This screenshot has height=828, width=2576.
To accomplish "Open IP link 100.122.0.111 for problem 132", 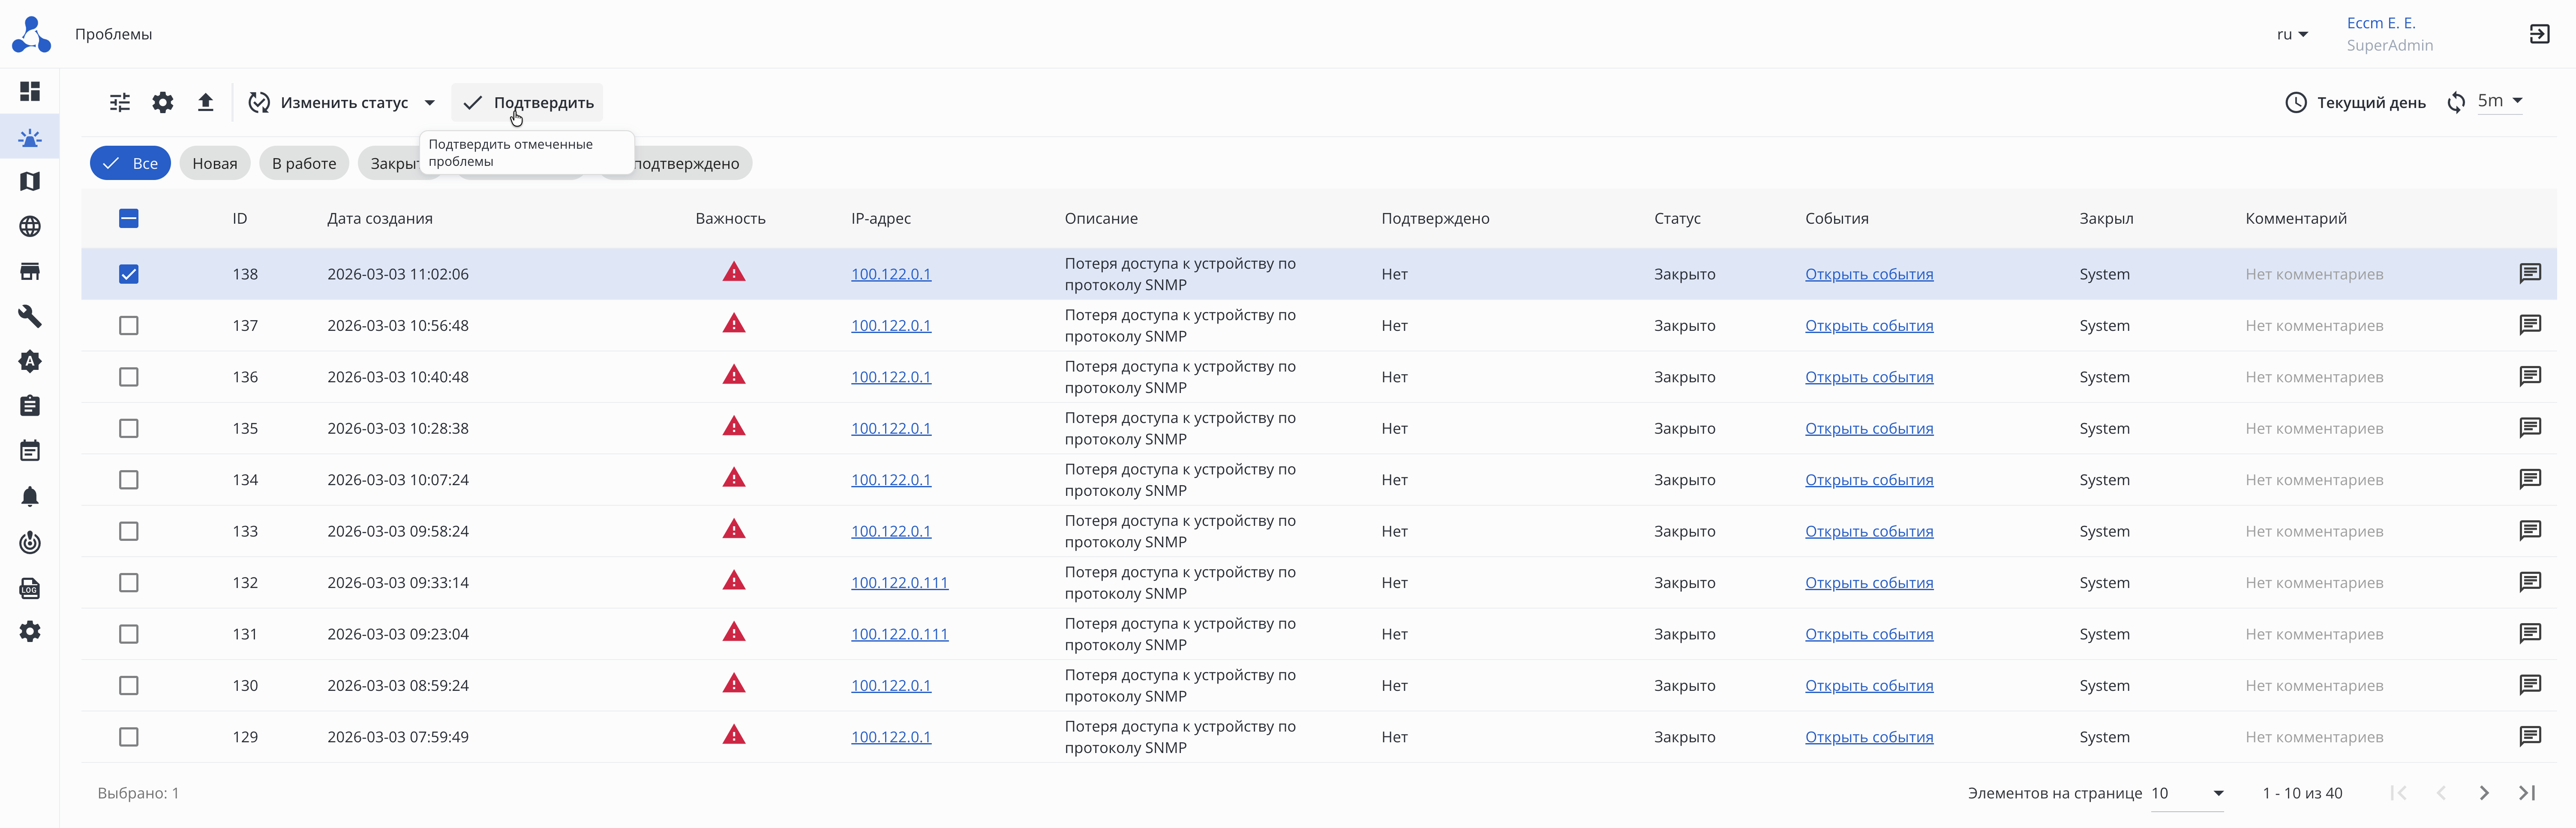I will 899,582.
